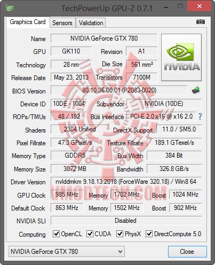This screenshot has width=215, height=265.
Task: Switch to the Sensors tab
Action: click(62, 23)
